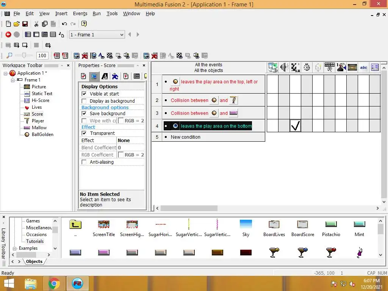Open the Events menu

pos(80,14)
